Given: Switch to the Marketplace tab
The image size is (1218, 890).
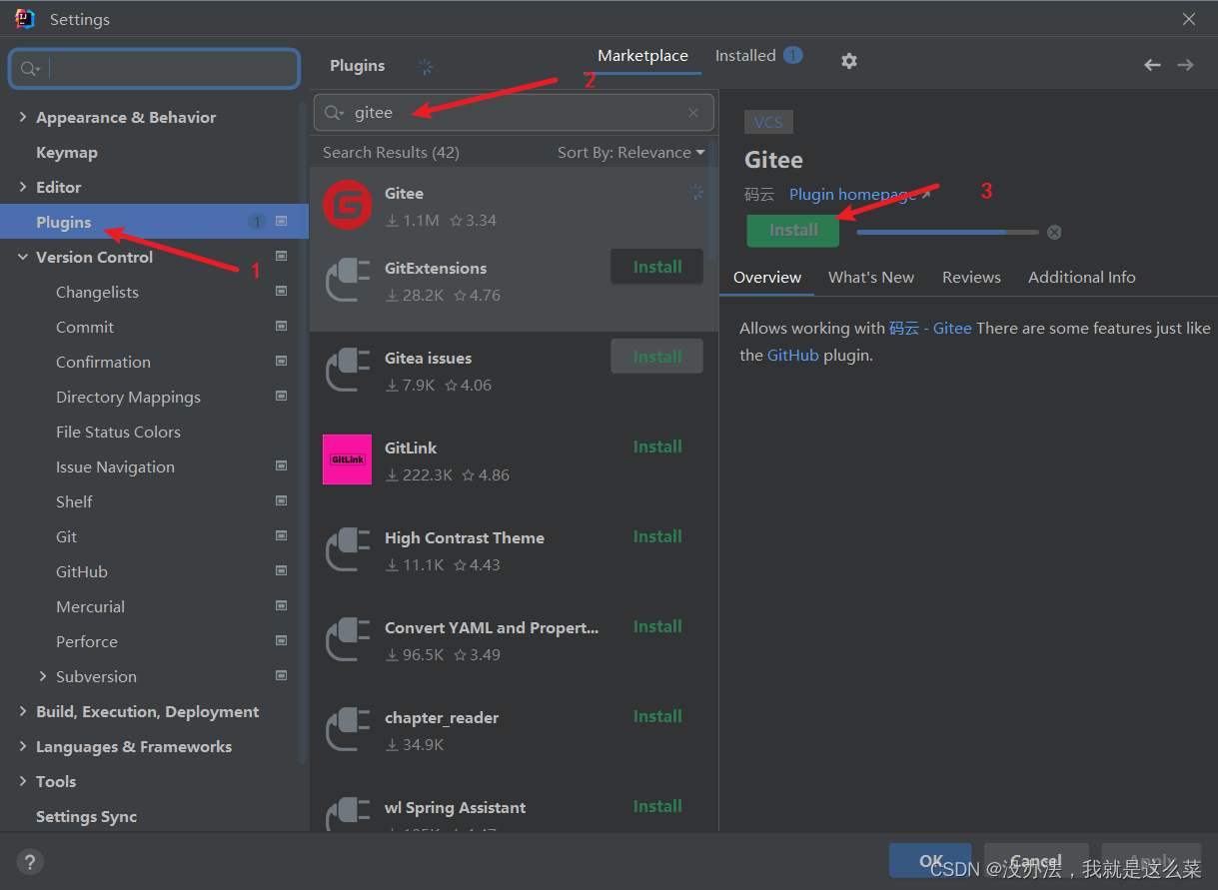Looking at the screenshot, I should [642, 56].
